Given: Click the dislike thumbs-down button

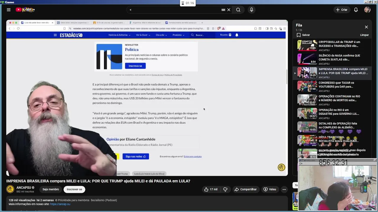Looking at the screenshot, I should (x=225, y=189).
